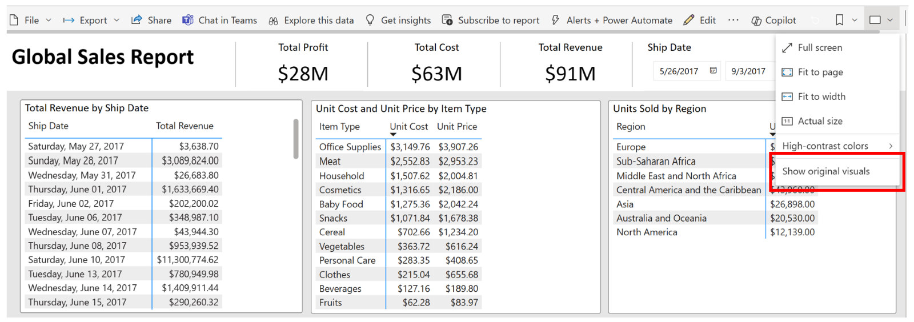Click the Edit pencil icon

pos(689,20)
